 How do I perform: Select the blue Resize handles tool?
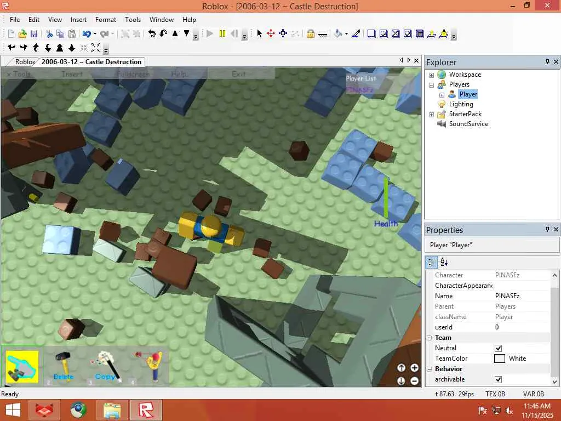(x=283, y=33)
